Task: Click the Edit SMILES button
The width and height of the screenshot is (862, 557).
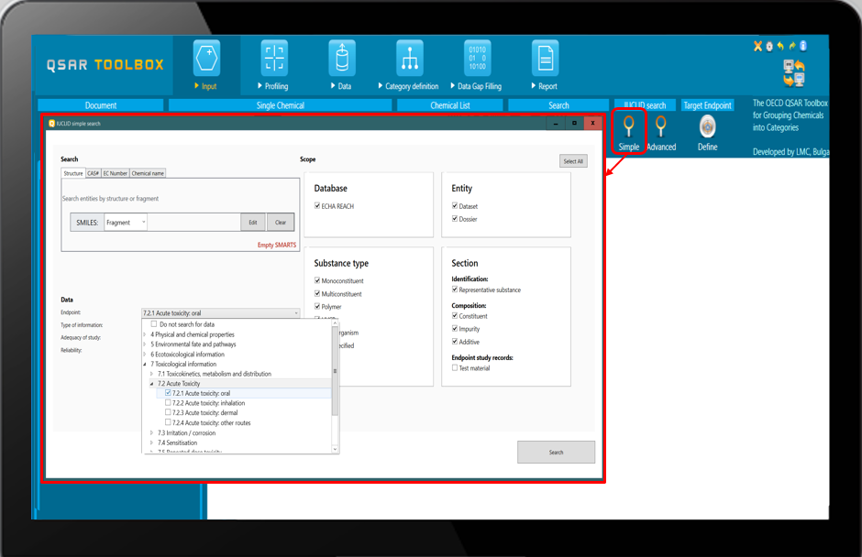Action: coord(253,223)
